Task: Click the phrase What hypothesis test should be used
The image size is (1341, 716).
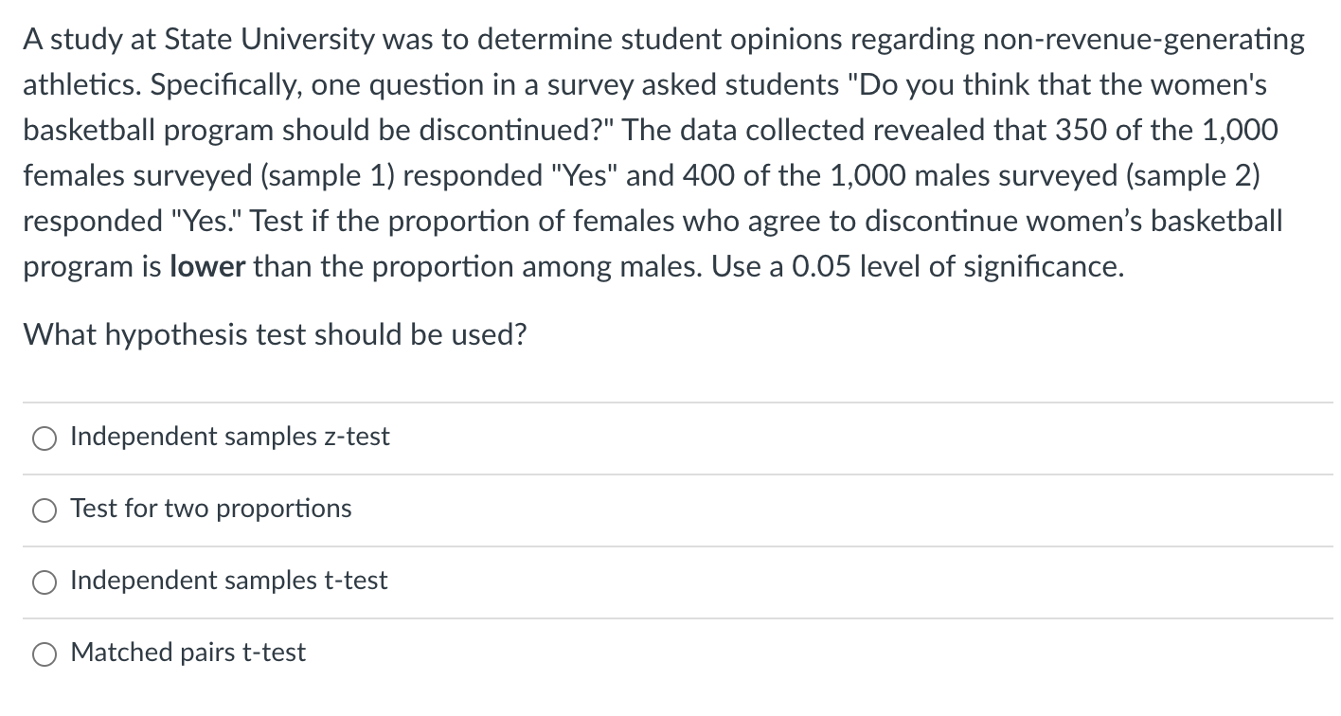Action: point(275,334)
